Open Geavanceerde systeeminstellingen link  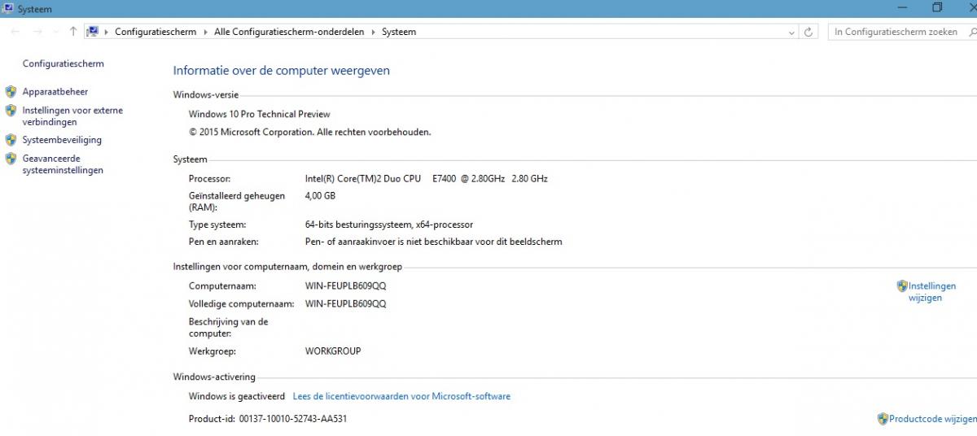click(x=63, y=164)
